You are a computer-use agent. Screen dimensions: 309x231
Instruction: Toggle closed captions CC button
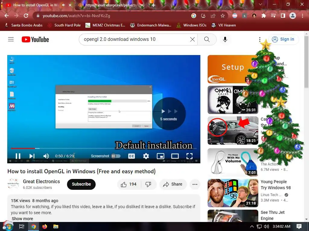(132, 156)
